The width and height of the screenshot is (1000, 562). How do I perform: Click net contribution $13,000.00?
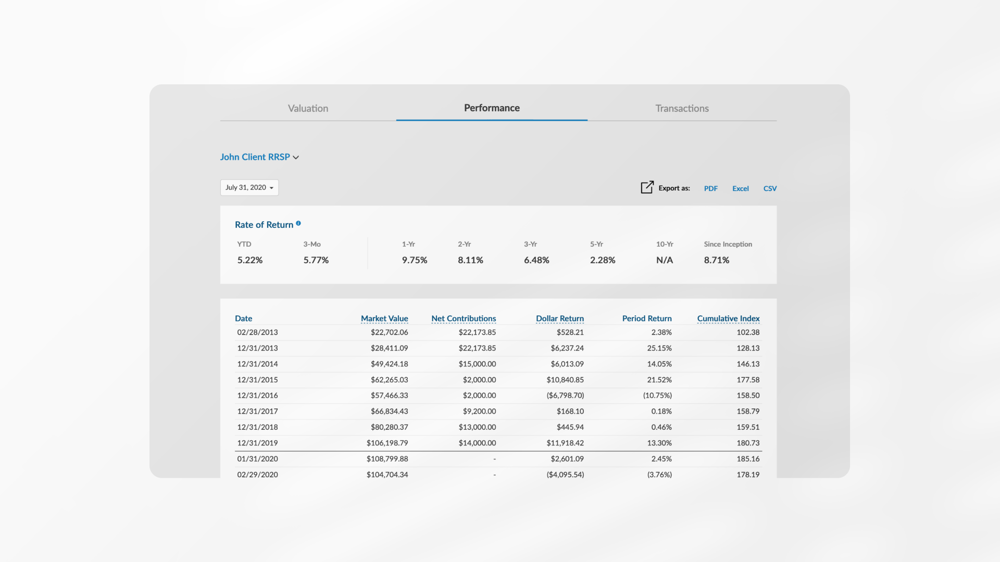click(477, 427)
